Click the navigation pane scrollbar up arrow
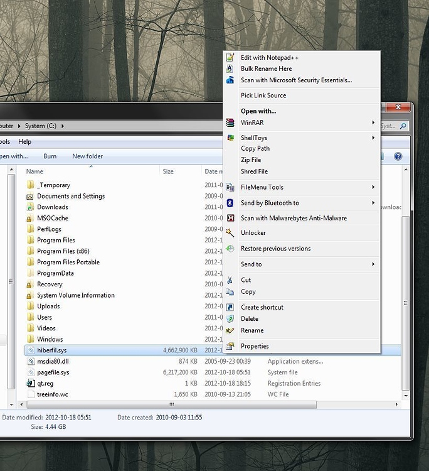Image resolution: width=429 pixels, height=471 pixels. coord(11,170)
